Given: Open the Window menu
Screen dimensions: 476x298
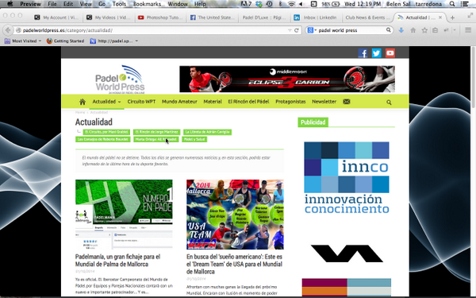Looking at the screenshot, I should point(178,4).
